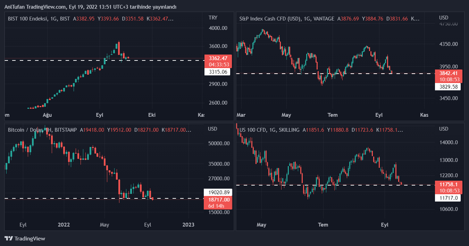Open the USD currency selector on S&P chart

[x=443, y=18]
